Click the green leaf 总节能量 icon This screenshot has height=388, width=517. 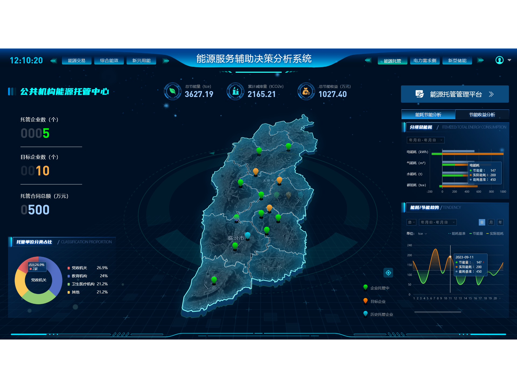(172, 91)
